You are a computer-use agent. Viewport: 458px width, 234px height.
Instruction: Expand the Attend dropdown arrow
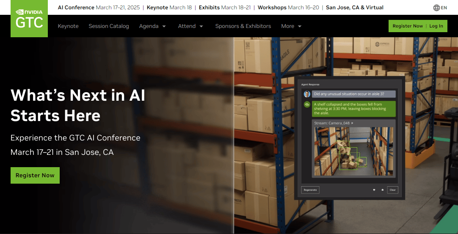coord(201,26)
